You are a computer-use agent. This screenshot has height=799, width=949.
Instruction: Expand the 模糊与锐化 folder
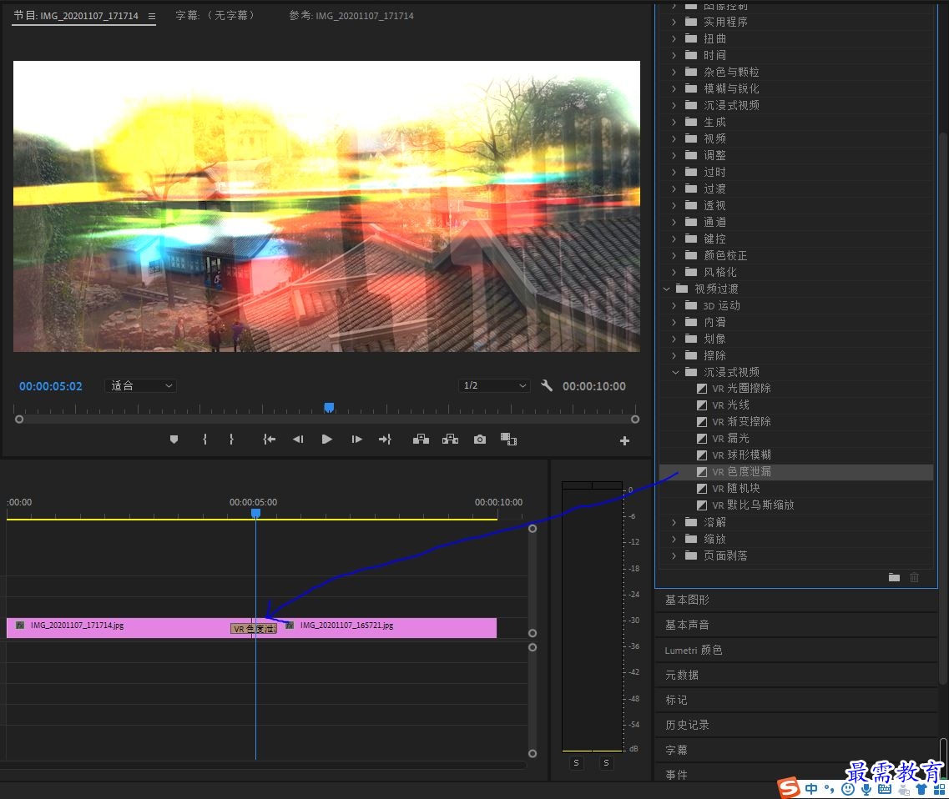pyautogui.click(x=674, y=89)
